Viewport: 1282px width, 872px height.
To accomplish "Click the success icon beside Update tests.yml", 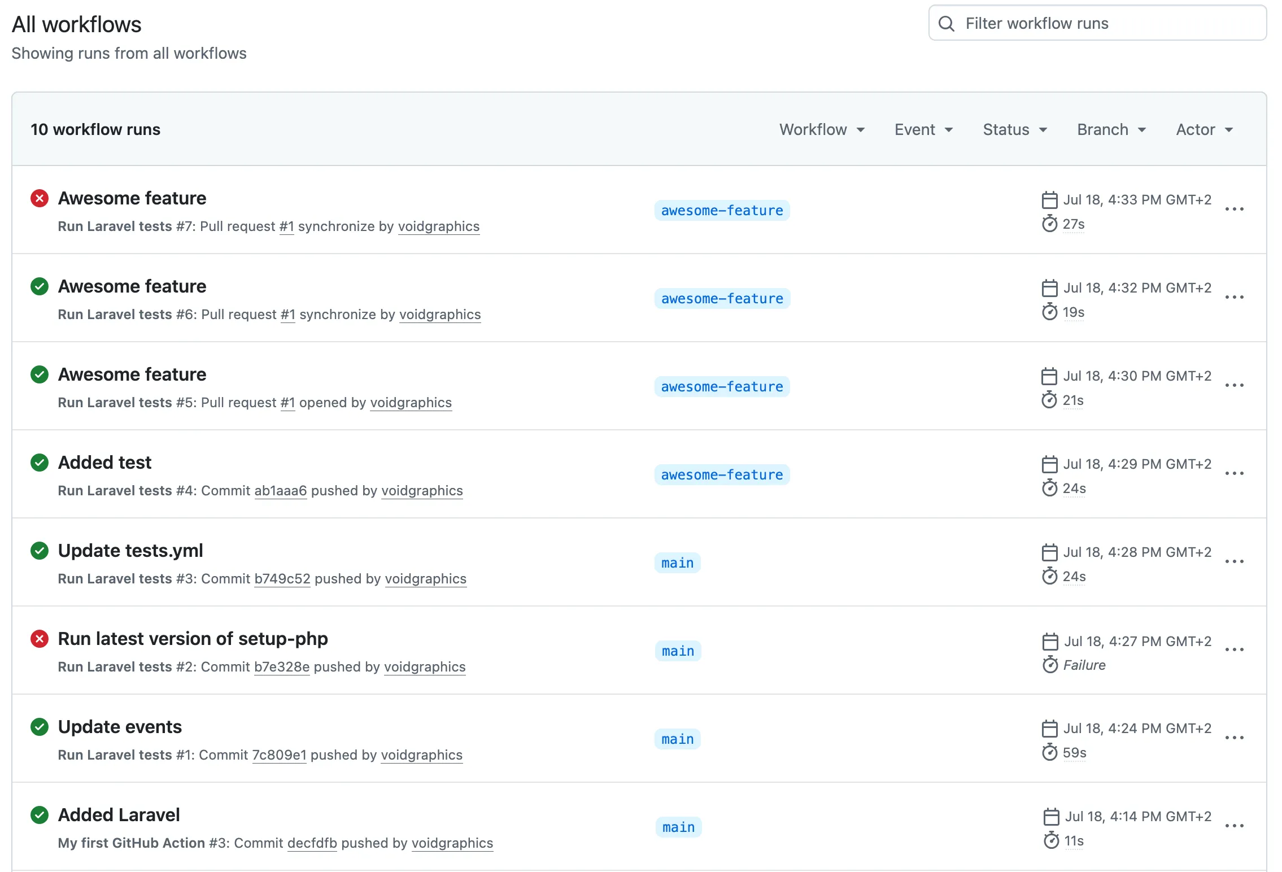I will click(x=40, y=551).
